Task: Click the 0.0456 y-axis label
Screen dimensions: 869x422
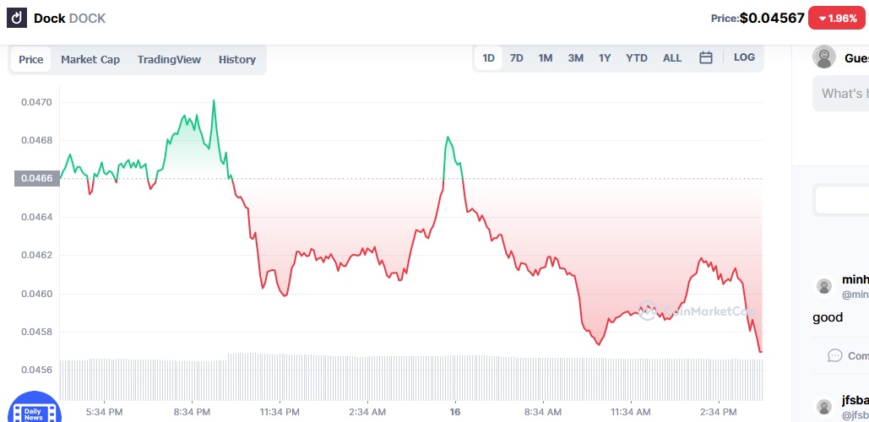Action: 36,370
